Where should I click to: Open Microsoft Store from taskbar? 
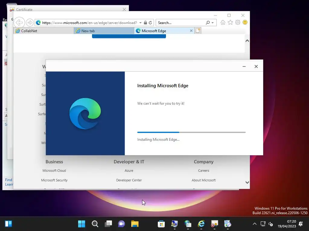[x=161, y=224]
